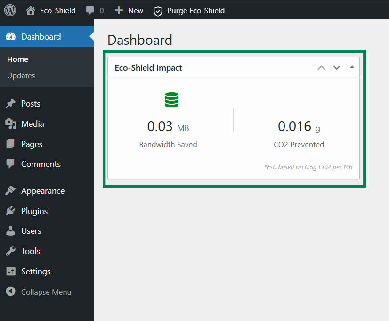
Task: Click the Eco-Shield Impact widget title
Action: point(148,68)
